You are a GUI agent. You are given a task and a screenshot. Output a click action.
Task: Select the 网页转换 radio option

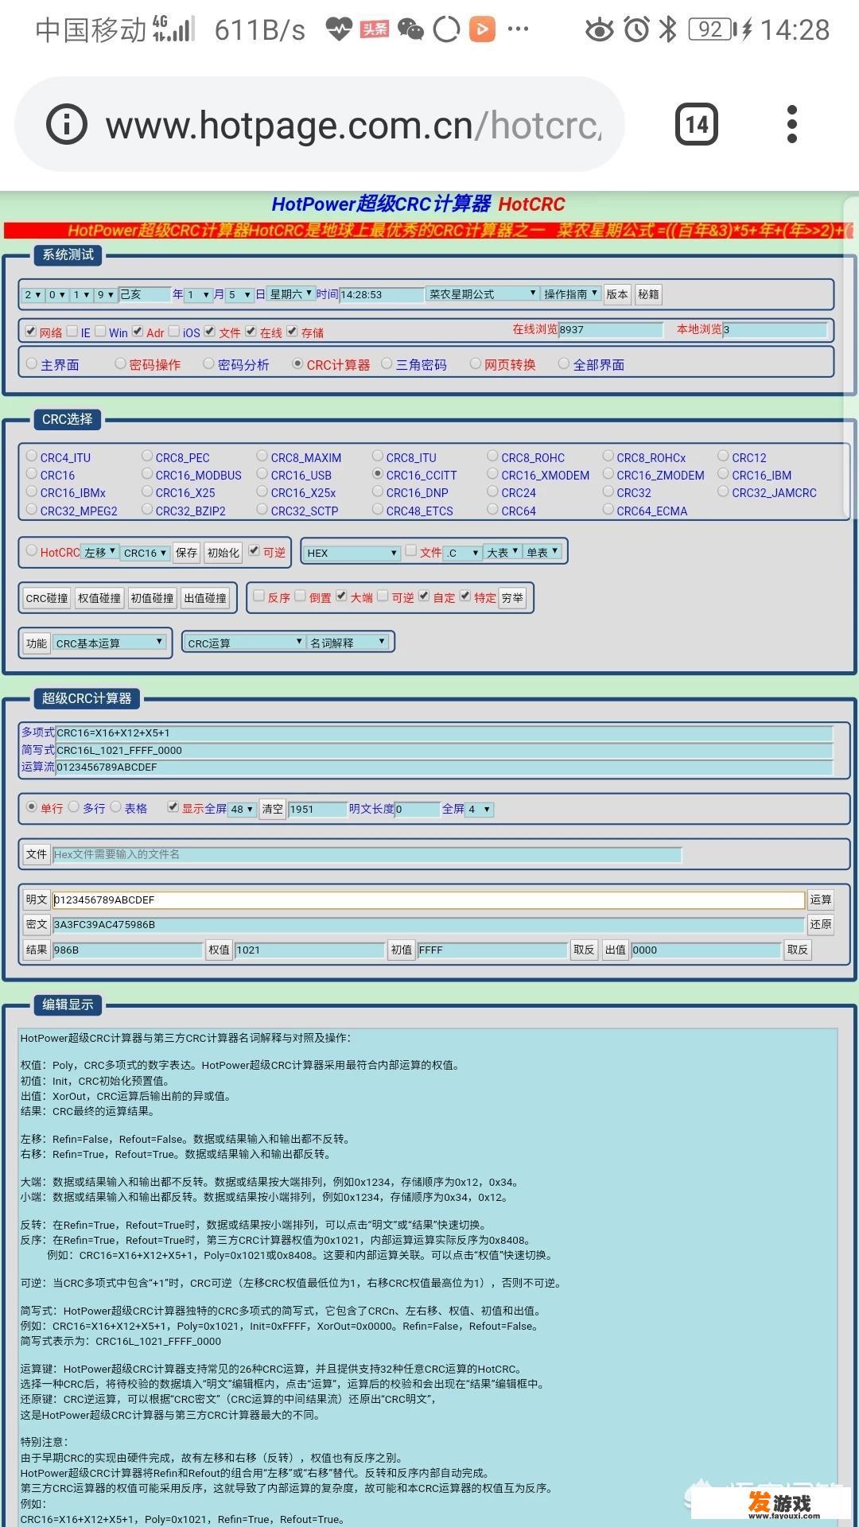476,363
